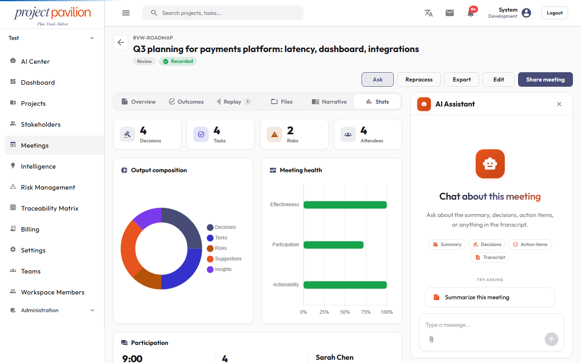Open notifications bell with 9+ badge
The width and height of the screenshot is (581, 363).
[x=470, y=13]
